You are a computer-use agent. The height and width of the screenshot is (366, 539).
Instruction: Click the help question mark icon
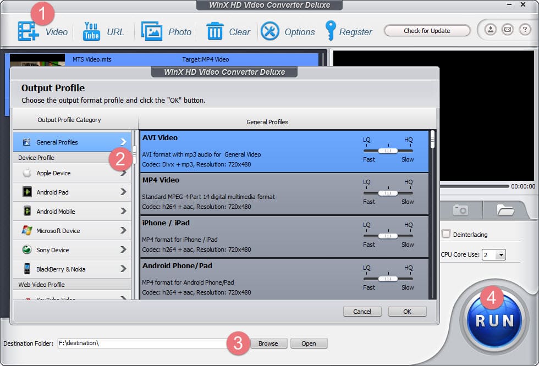coord(525,30)
